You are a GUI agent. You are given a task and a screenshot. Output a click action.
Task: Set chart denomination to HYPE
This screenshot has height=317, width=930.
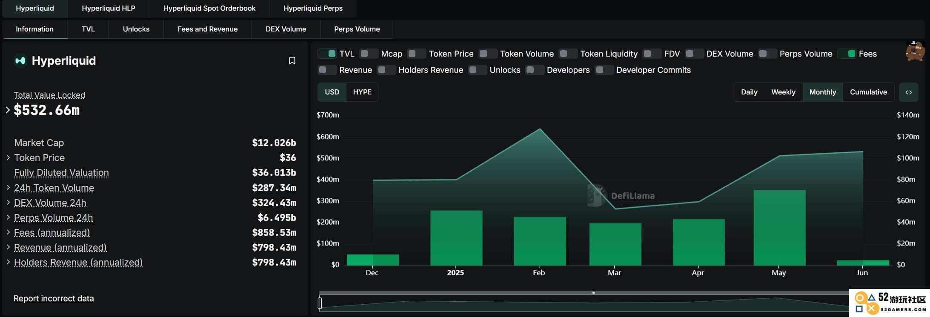[362, 92]
